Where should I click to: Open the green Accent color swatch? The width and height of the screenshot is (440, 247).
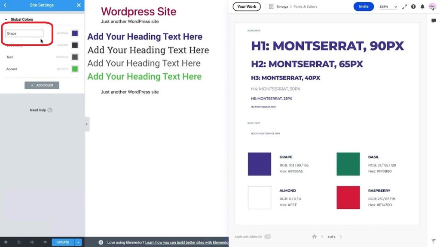(75, 69)
